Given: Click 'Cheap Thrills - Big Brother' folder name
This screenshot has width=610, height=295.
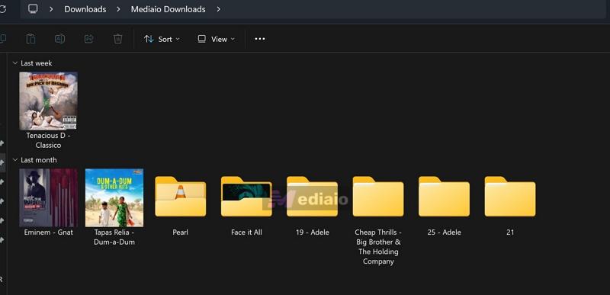Looking at the screenshot, I should [378, 247].
